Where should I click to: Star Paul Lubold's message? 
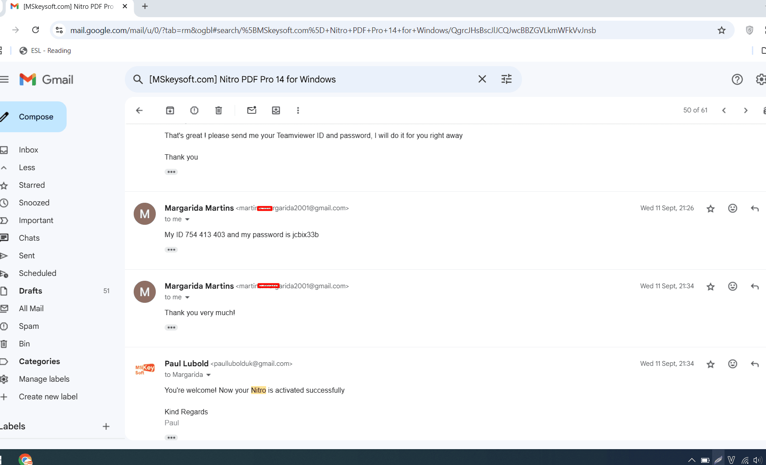point(710,364)
